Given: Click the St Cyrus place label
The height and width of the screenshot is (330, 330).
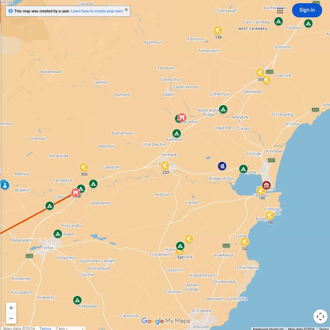Looking at the screenshot, I should point(292,124).
